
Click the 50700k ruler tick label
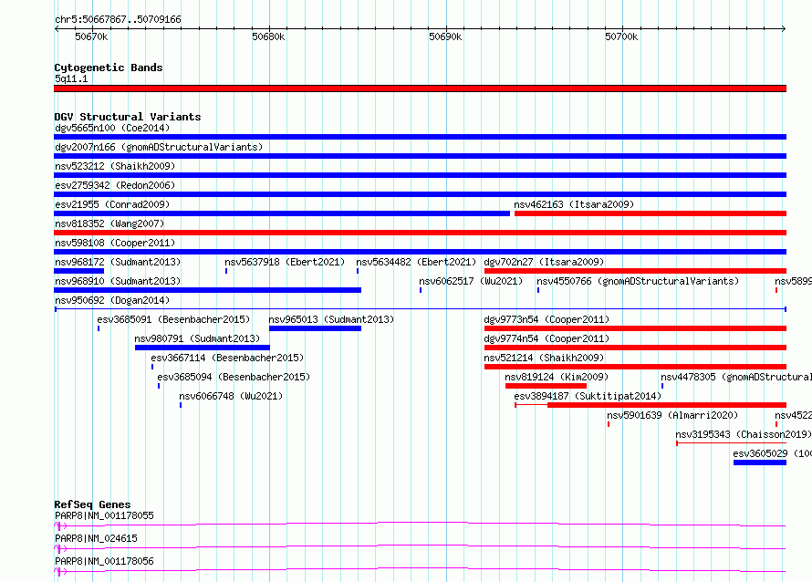pyautogui.click(x=621, y=36)
